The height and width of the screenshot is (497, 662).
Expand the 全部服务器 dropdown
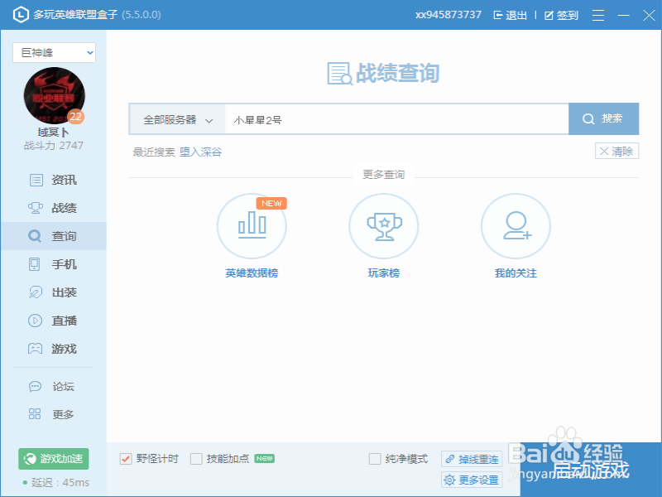177,119
